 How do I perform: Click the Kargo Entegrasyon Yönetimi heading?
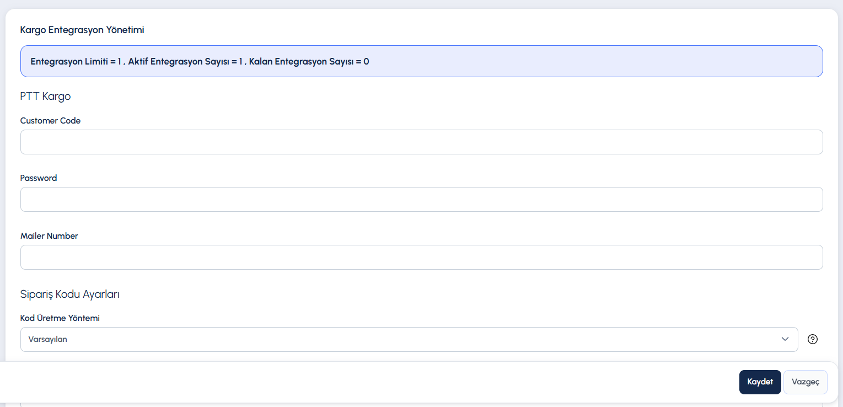[82, 30]
